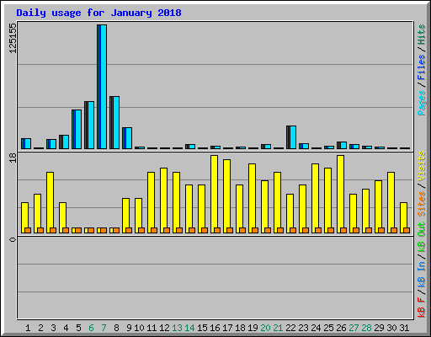Image resolution: width=431 pixels, height=337 pixels.
Task: Click the green "kB Out" legend label
Action: [422, 238]
